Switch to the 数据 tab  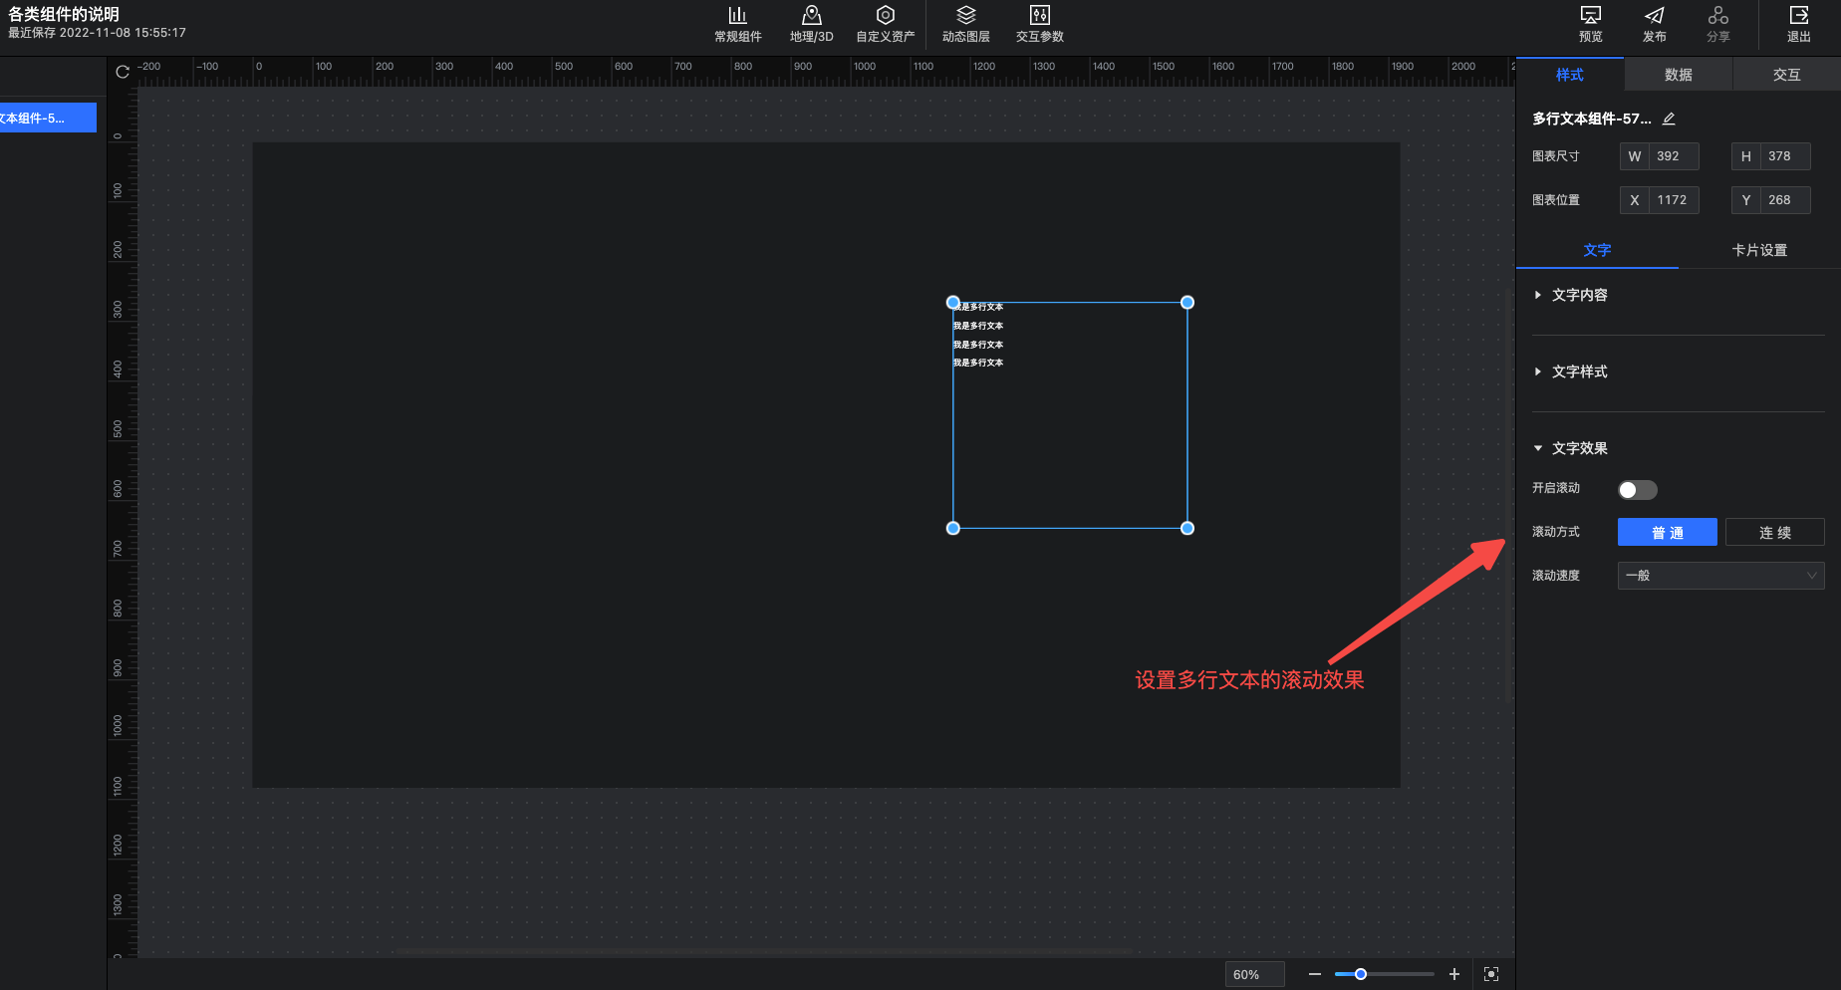(1678, 75)
